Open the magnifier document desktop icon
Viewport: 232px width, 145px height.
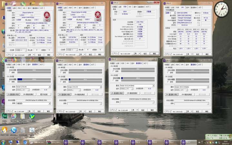click(32, 130)
